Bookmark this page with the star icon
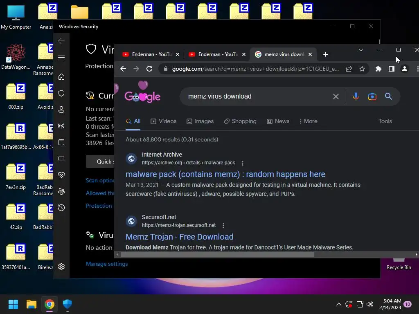This screenshot has height=314, width=419. coord(362,69)
